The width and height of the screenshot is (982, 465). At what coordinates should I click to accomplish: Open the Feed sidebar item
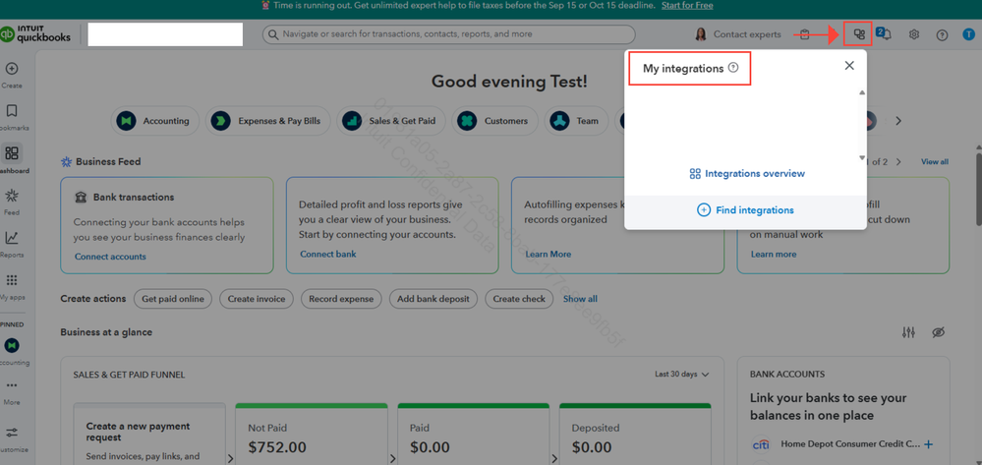11,196
